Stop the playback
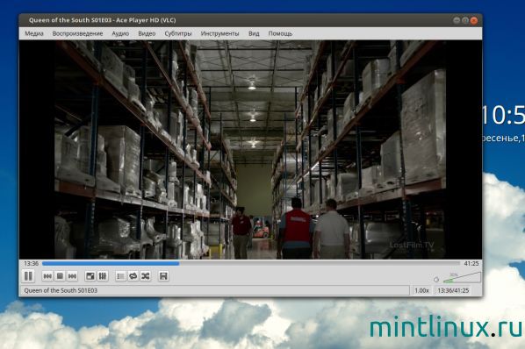The height and width of the screenshot is (349, 525). [x=60, y=276]
